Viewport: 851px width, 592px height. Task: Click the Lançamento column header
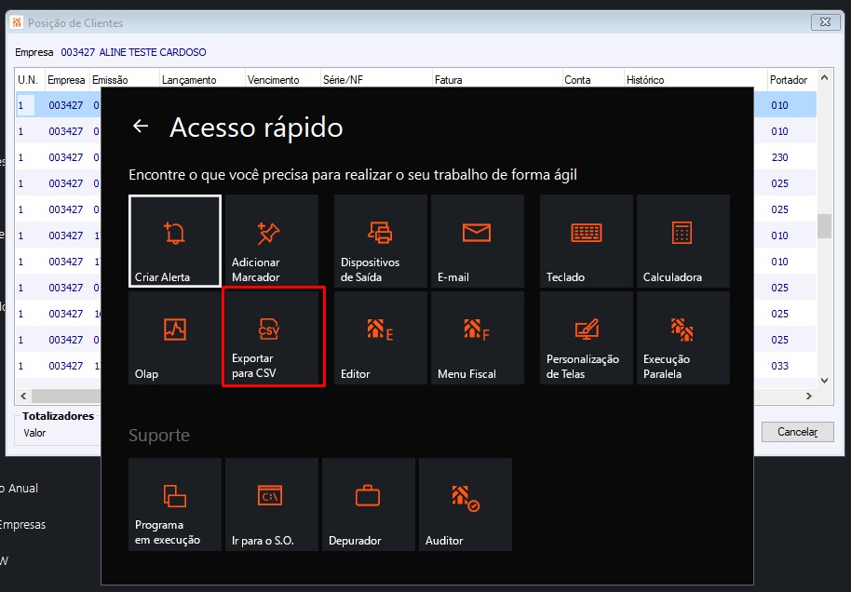tap(202, 80)
